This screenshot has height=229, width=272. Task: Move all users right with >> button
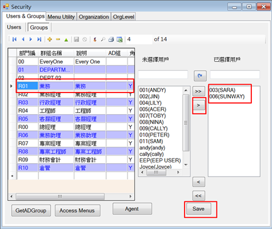198,91
